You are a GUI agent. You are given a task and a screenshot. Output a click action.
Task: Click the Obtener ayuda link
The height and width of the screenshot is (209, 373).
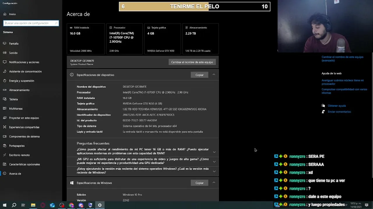tap(337, 106)
